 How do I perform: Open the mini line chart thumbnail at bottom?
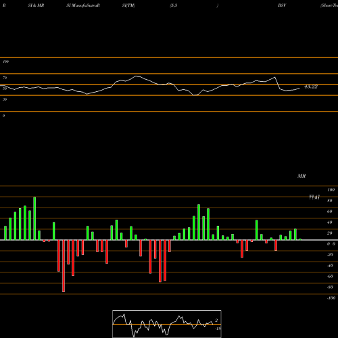click(167, 324)
